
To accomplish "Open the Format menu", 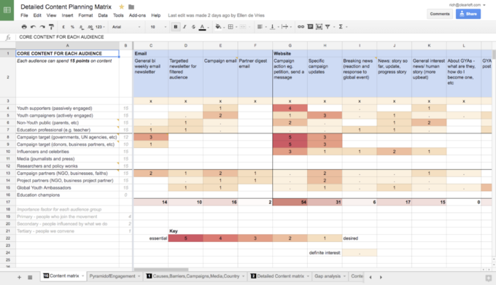I will coord(86,15).
